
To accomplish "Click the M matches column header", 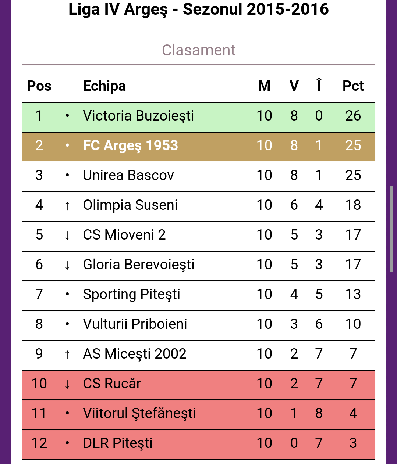I will [x=264, y=86].
